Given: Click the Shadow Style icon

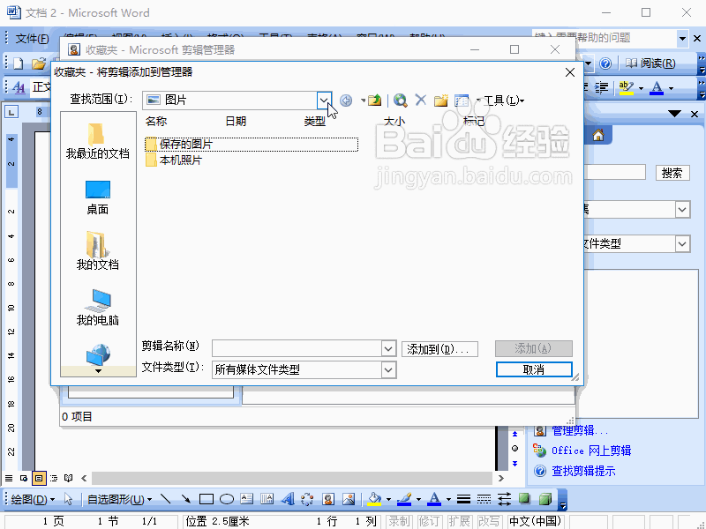Looking at the screenshot, I should (x=524, y=498).
